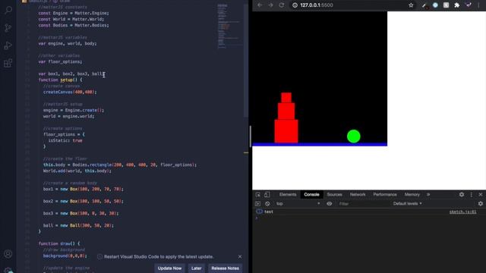Image resolution: width=486 pixels, height=273 pixels.
Task: View site information icon in address bar
Action: click(295, 5)
